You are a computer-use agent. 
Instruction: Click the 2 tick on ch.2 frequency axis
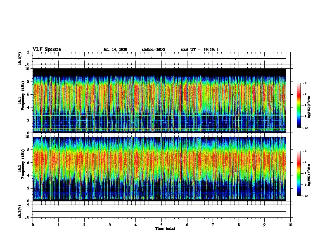(x=29, y=188)
